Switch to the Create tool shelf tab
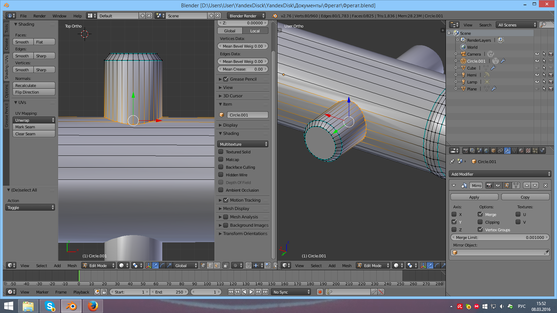This screenshot has width=557, height=313. pos(6,44)
